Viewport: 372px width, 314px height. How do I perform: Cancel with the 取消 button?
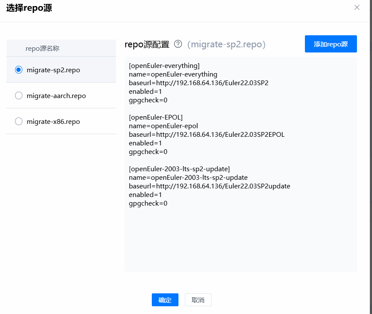point(198,300)
